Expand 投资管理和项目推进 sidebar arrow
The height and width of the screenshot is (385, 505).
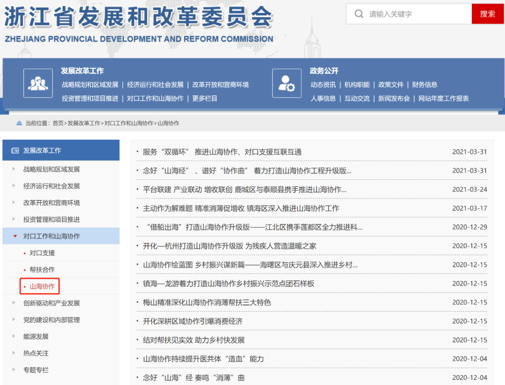point(14,219)
